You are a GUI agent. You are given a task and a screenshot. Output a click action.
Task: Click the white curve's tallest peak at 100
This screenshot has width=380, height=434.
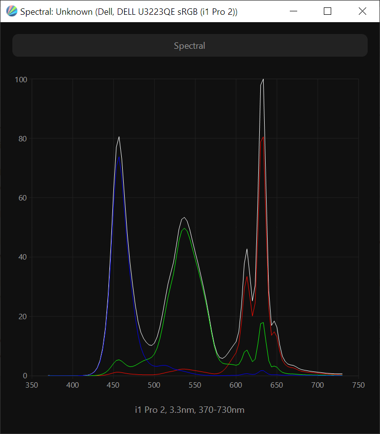click(263, 79)
